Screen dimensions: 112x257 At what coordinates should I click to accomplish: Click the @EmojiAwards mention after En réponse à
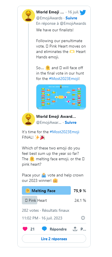(x=73, y=23)
